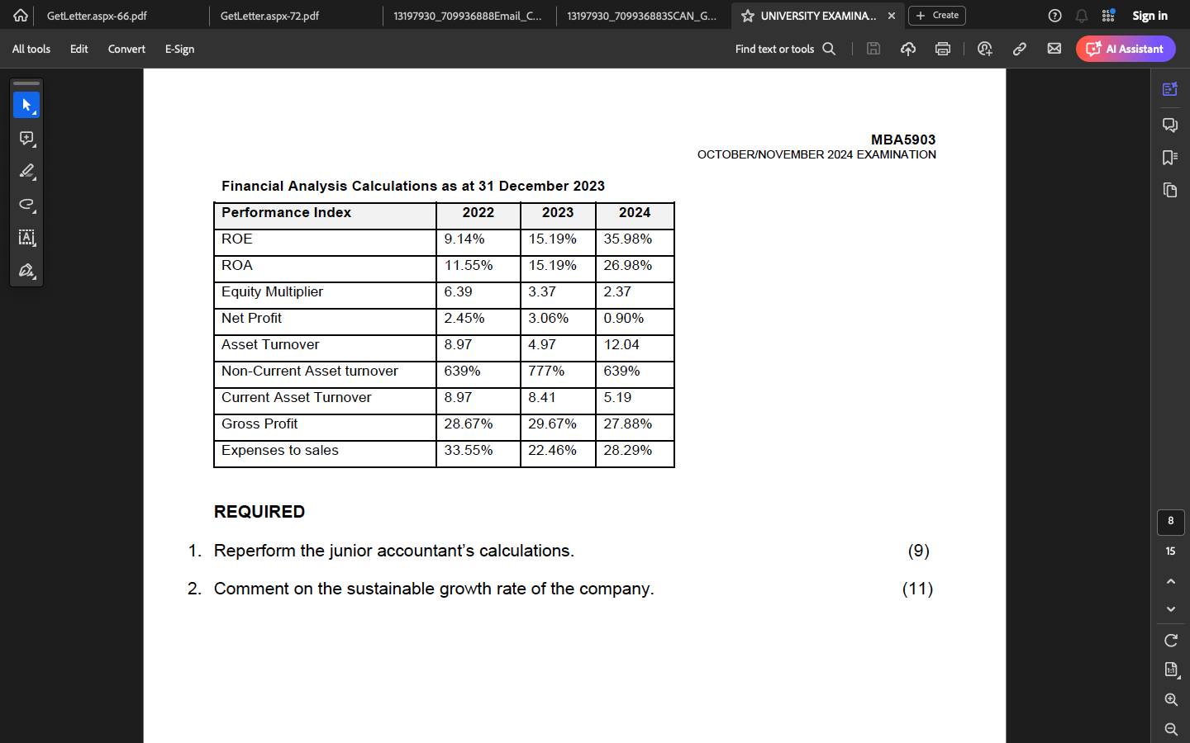Go to previous page with up chevron
The image size is (1190, 743).
pos(1171,581)
